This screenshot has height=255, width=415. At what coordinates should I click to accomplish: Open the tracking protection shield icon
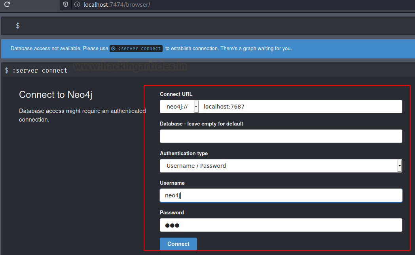[x=66, y=4]
